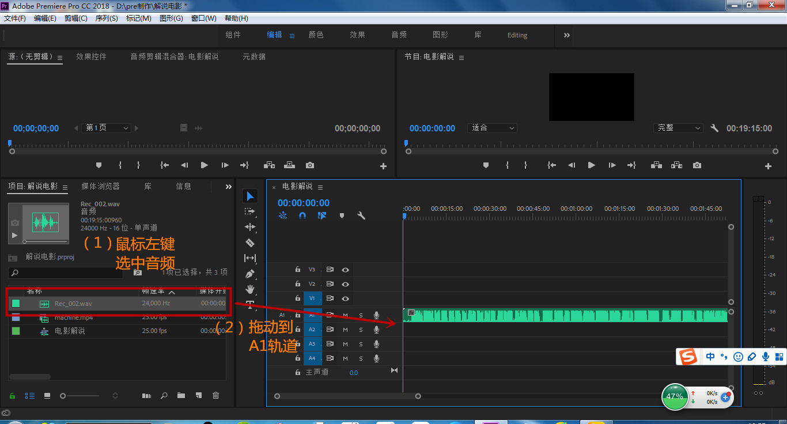The width and height of the screenshot is (787, 424).
Task: Click the trash icon in the project panel
Action: 216,396
